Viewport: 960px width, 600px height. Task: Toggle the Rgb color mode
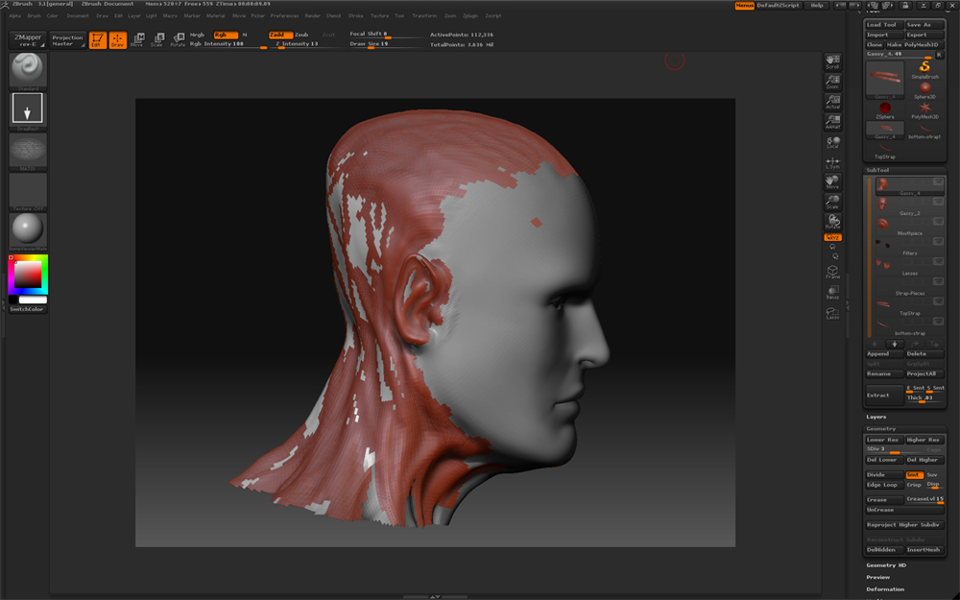pyautogui.click(x=225, y=35)
